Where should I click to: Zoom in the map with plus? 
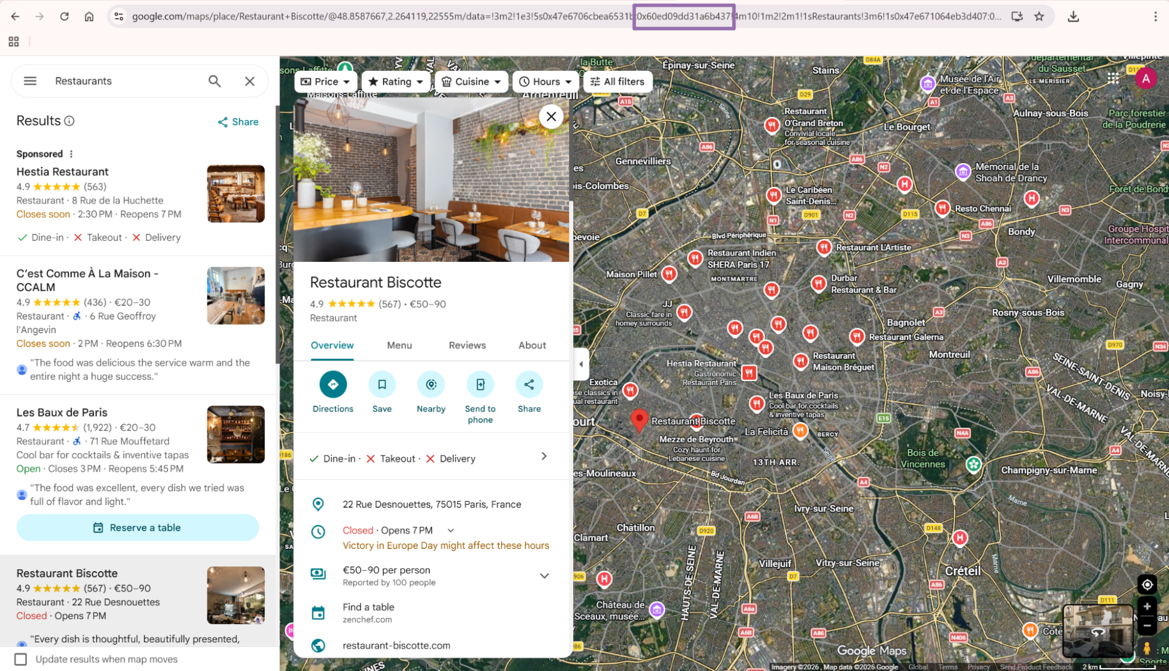click(x=1147, y=606)
